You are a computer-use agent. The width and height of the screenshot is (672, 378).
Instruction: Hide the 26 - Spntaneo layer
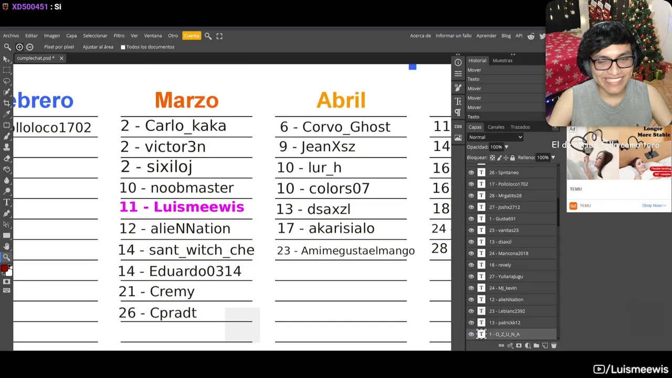click(471, 172)
